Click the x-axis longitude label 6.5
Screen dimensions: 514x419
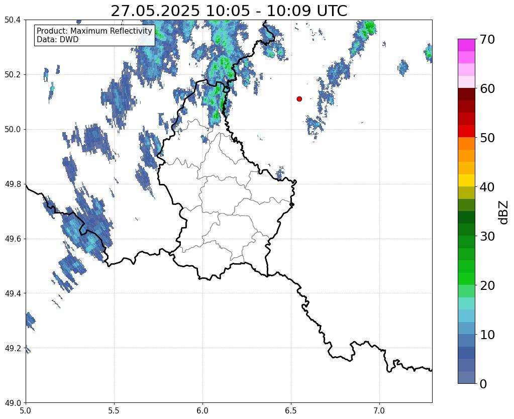pyautogui.click(x=291, y=410)
